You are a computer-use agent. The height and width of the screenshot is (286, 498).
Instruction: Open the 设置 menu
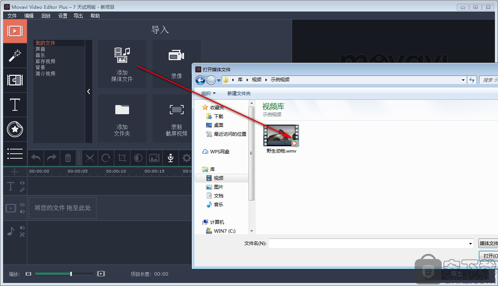63,16
